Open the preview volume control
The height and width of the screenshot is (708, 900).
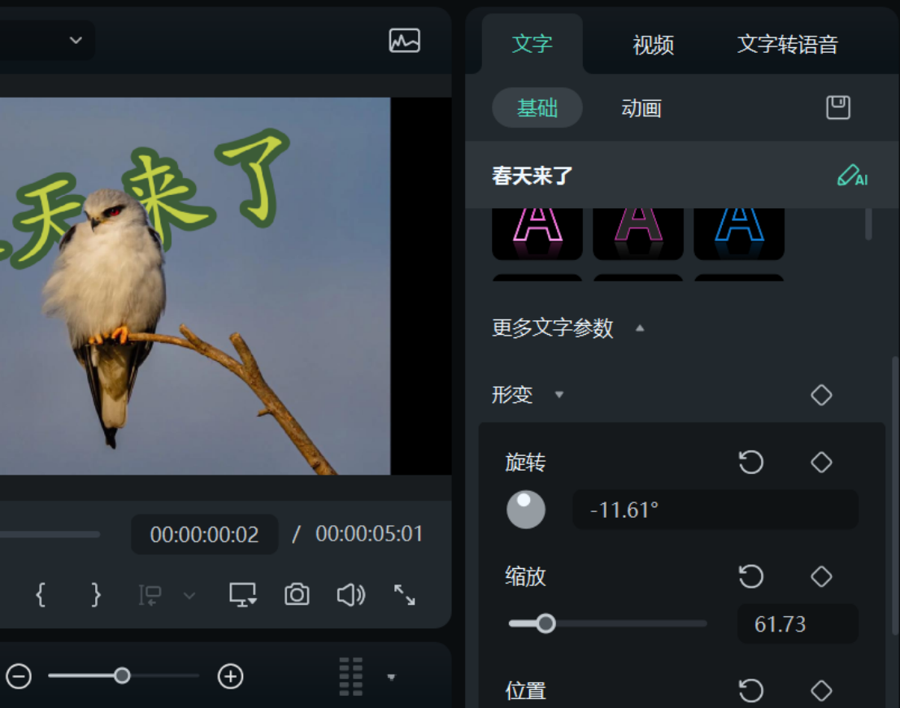350,594
